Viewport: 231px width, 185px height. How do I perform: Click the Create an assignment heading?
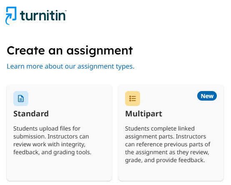coord(70,51)
